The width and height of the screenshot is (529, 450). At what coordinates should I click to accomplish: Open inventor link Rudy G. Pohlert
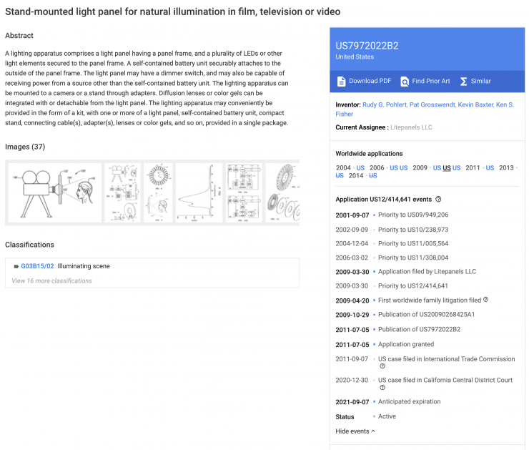(x=385, y=104)
